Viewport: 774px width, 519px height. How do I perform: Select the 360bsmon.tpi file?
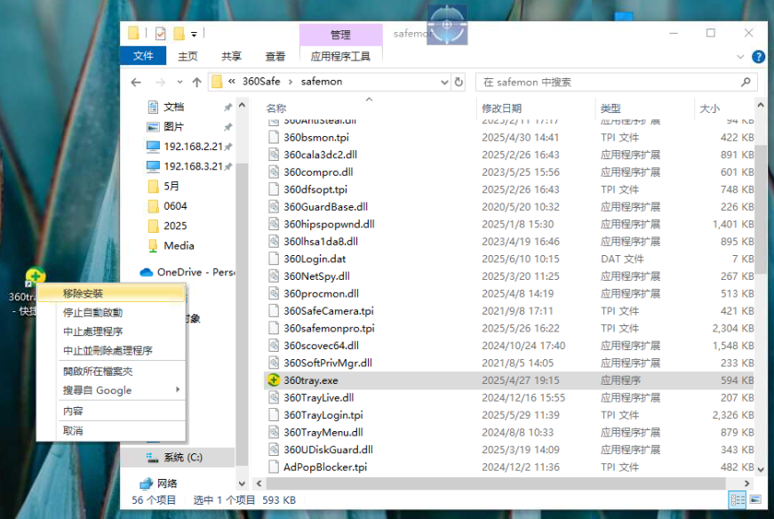pyautogui.click(x=316, y=137)
